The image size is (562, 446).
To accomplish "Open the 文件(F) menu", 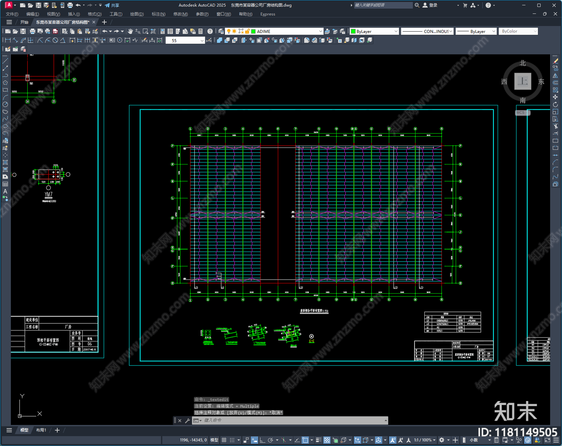I will (12, 14).
